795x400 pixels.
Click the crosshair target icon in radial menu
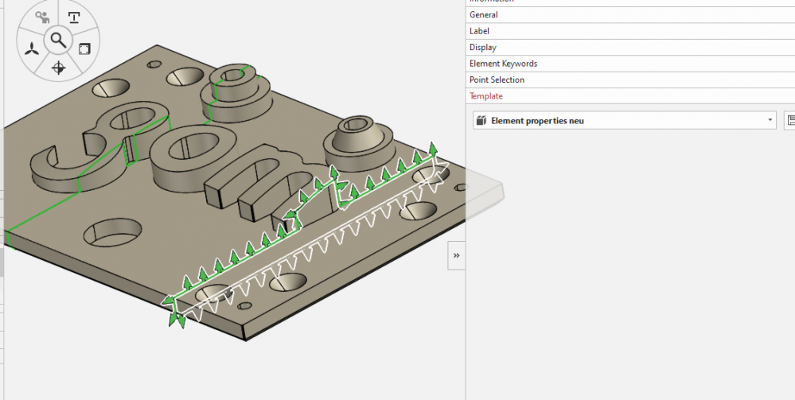(58, 68)
